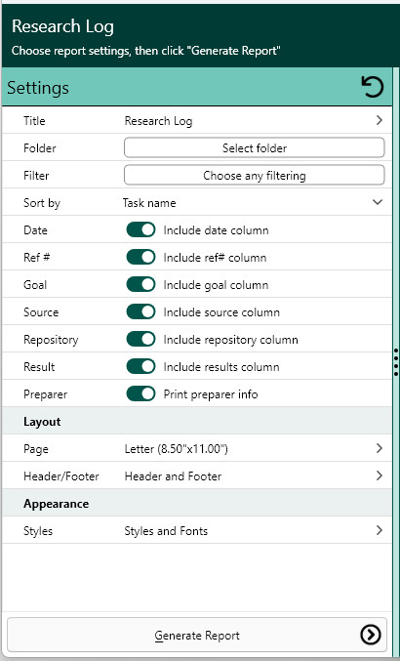The width and height of the screenshot is (400, 661).
Task: Click the Preparer row label
Action: point(46,394)
